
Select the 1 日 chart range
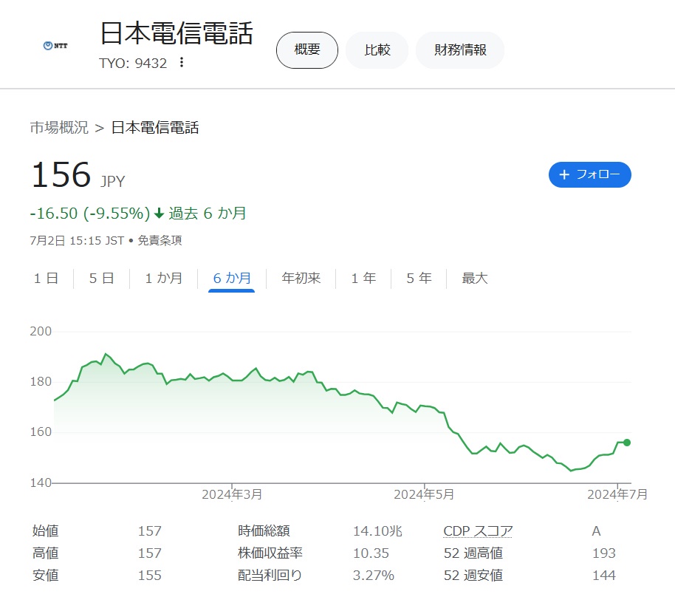[x=46, y=279]
